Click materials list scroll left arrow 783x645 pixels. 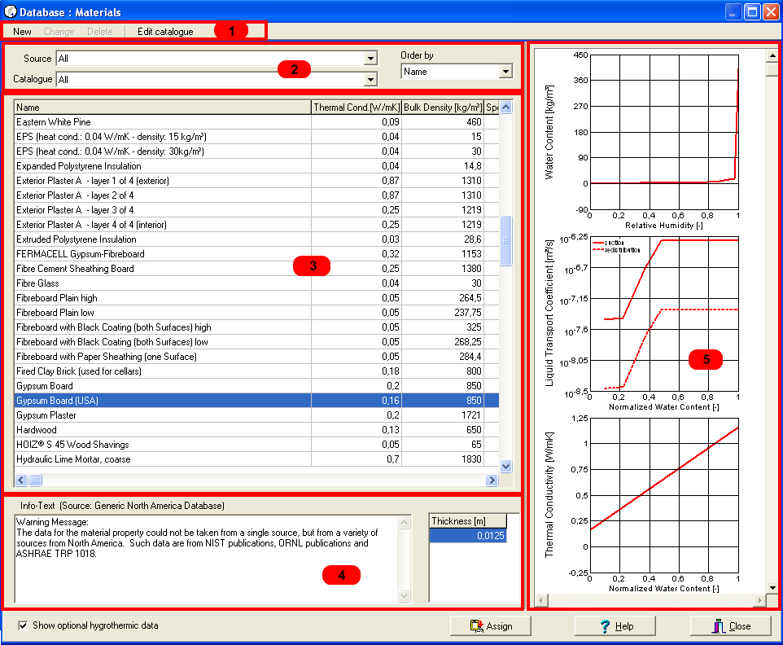[21, 480]
